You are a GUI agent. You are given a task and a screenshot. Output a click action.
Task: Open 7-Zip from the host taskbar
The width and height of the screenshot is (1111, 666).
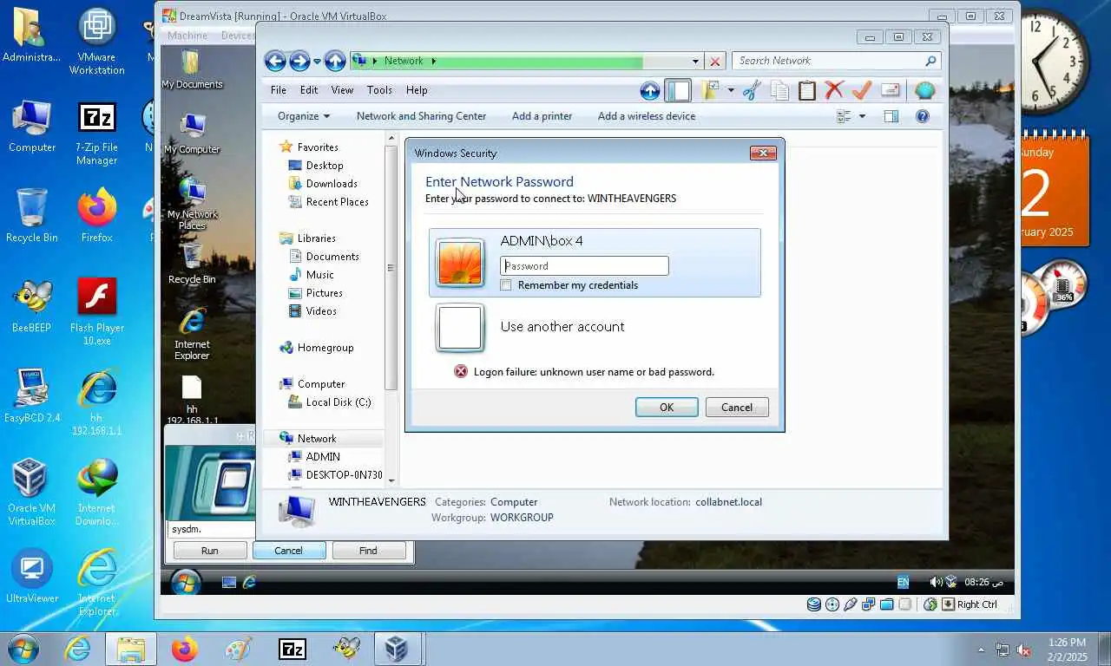pos(293,649)
